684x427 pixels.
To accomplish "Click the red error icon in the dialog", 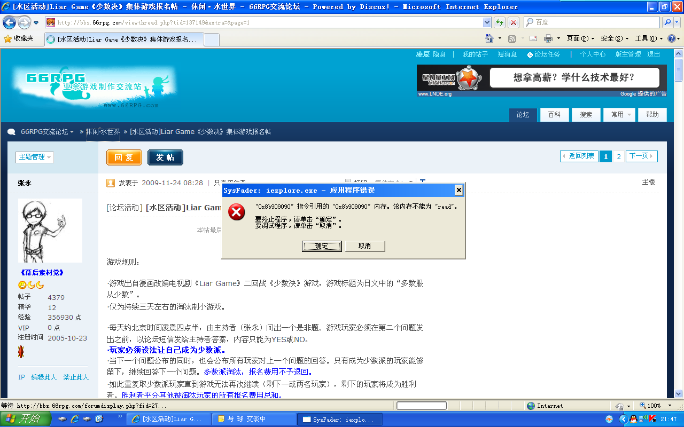I will click(x=236, y=212).
